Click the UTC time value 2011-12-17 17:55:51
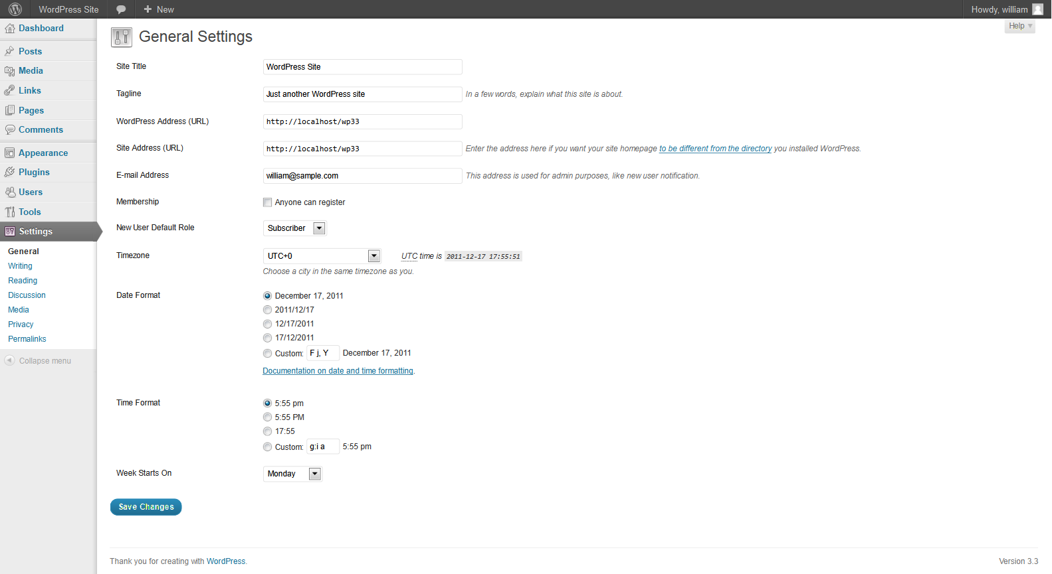 [483, 257]
